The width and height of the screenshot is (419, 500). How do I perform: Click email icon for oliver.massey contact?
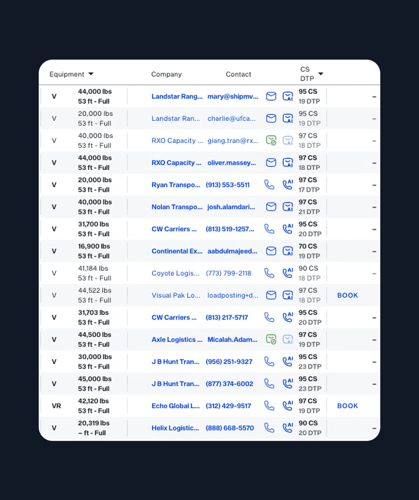(271, 163)
